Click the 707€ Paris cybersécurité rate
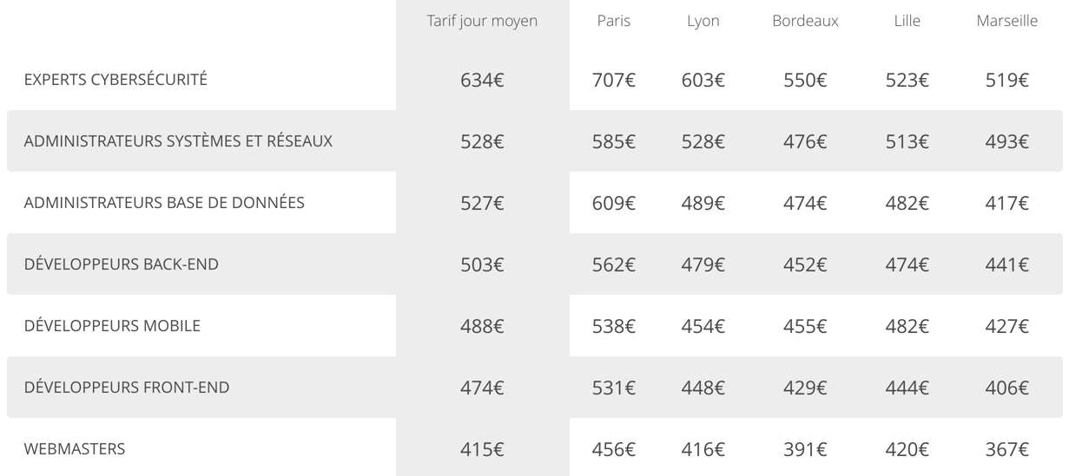The height and width of the screenshot is (476, 1069). tap(613, 81)
